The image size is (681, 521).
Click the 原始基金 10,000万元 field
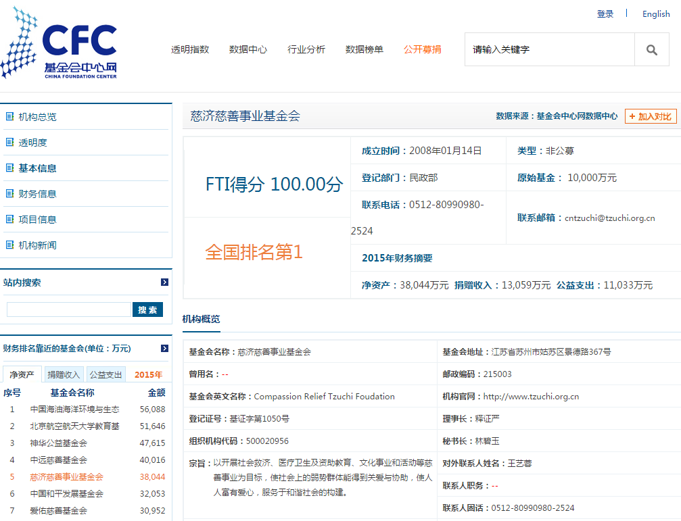tap(567, 178)
